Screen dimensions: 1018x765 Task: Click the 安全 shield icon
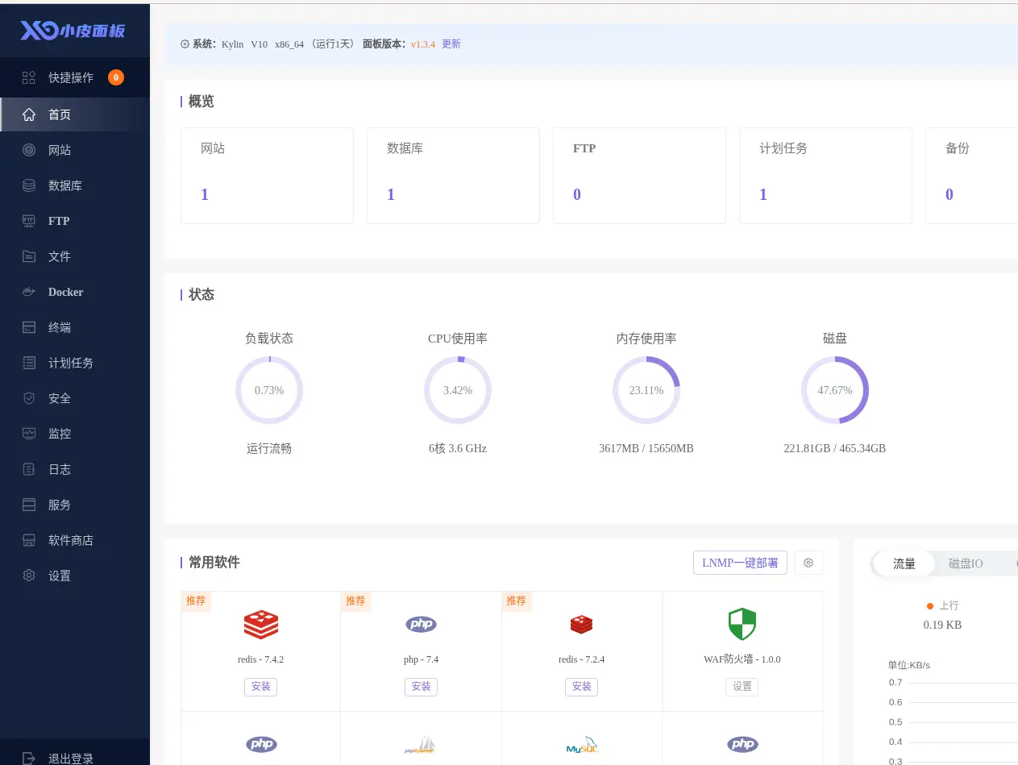point(29,398)
